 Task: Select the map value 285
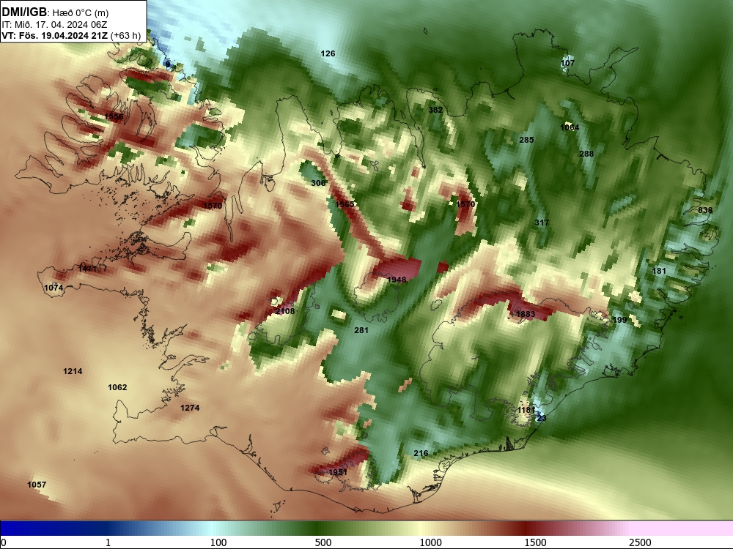526,140
